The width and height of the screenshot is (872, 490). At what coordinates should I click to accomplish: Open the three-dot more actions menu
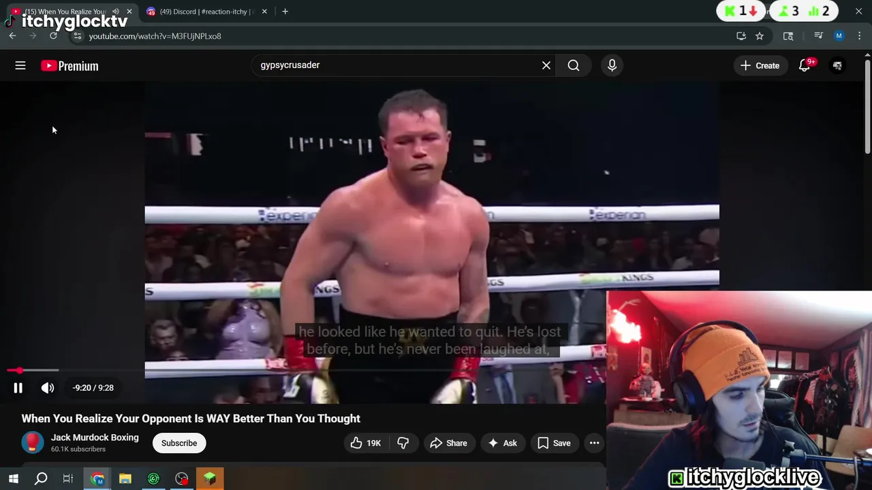point(594,443)
